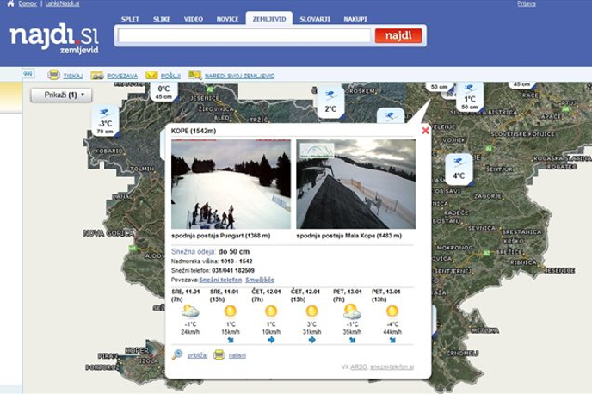Viewport: 592px width, 394px height.
Task: Click the ČET 12.01 (13h) sun icon
Action: tap(311, 311)
